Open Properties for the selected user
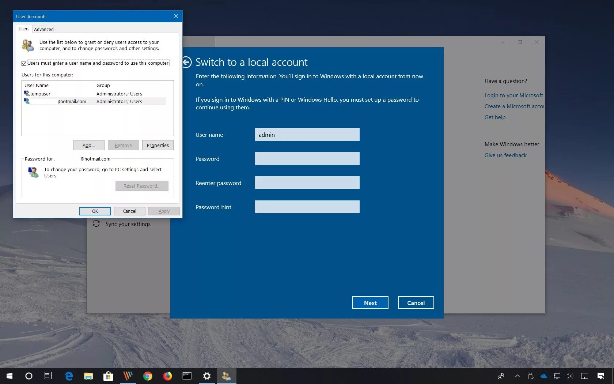Screen dimensions: 614x384 pos(158,145)
